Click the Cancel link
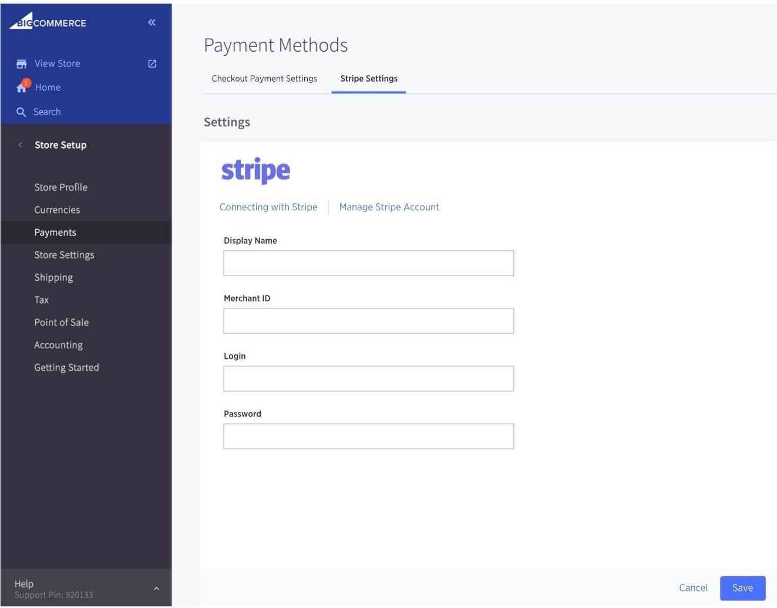This screenshot has width=777, height=608. [x=693, y=587]
